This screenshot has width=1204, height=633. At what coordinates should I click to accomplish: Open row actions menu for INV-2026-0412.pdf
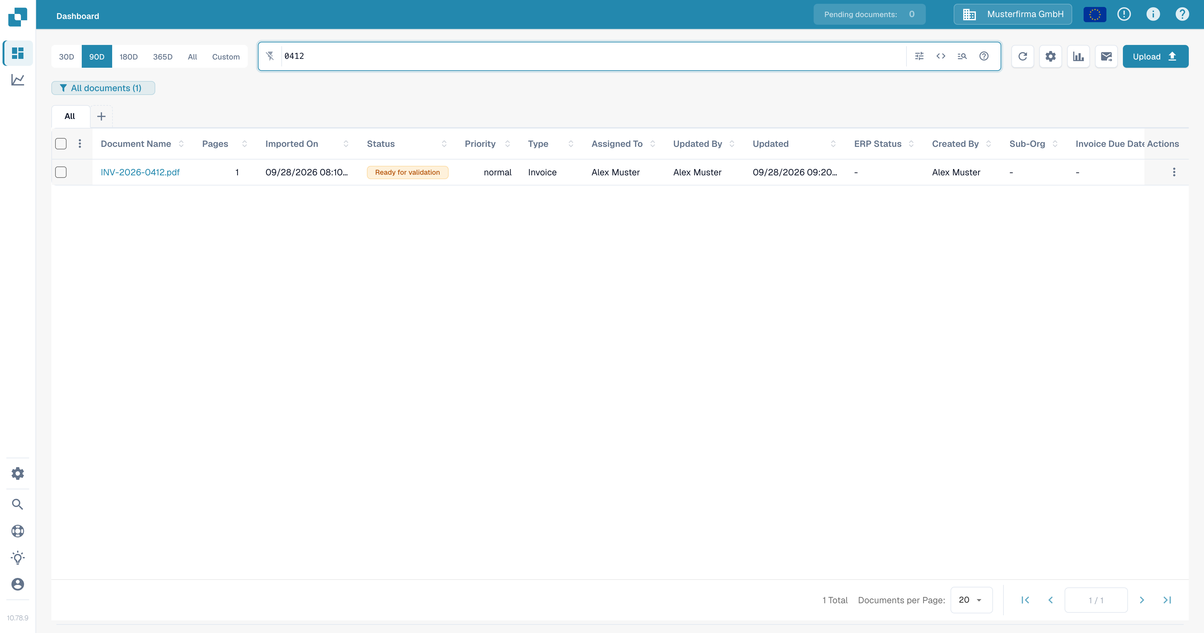coord(1174,172)
